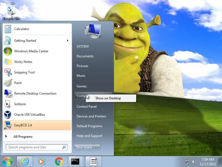The image size is (222, 167).
Task: Click the Shut down button
Action: (x=84, y=147)
